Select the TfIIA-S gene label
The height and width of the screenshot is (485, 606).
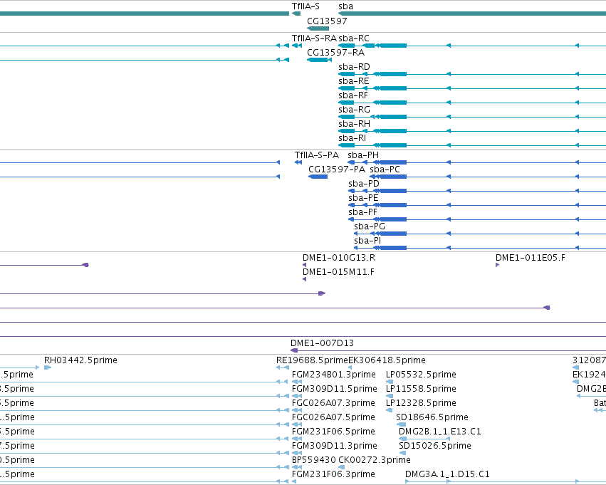(305, 6)
